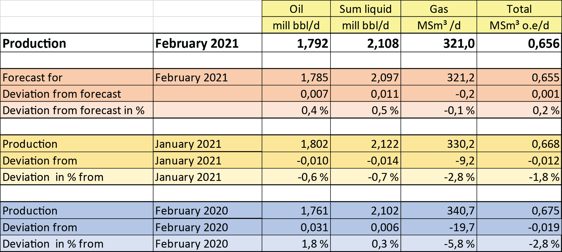The height and width of the screenshot is (252, 562).
Task: Click the oil production value 1,792
Action: point(296,43)
